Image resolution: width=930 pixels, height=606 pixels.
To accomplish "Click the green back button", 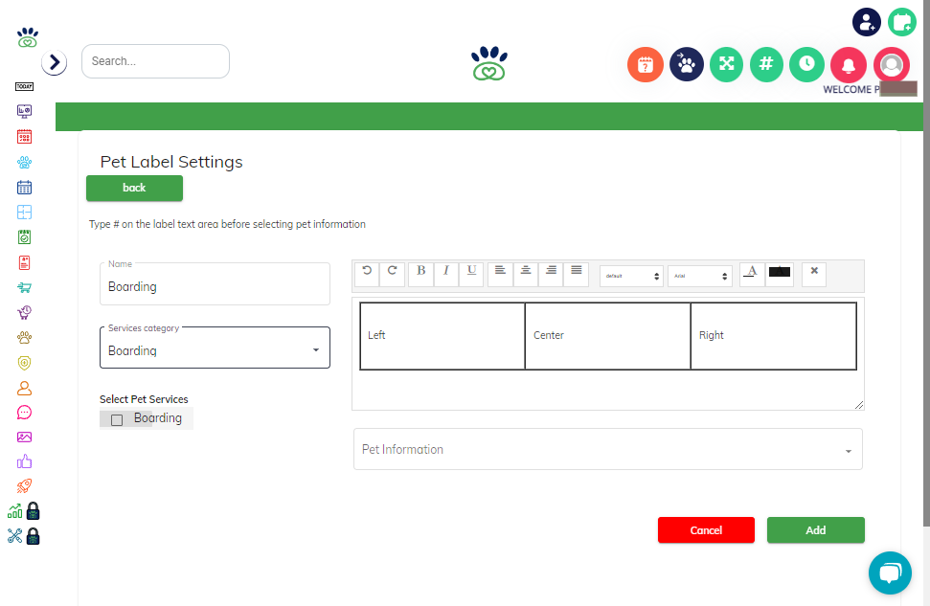I will pyautogui.click(x=135, y=188).
